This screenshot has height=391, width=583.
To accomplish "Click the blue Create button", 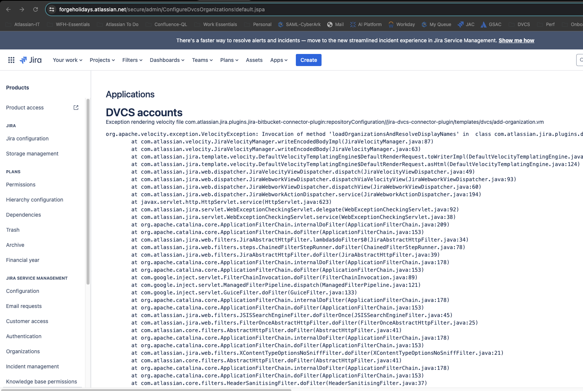I will (x=309, y=60).
